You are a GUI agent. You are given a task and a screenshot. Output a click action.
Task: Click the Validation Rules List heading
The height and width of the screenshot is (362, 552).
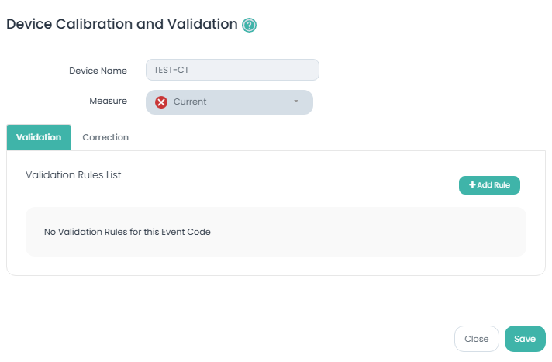[74, 175]
